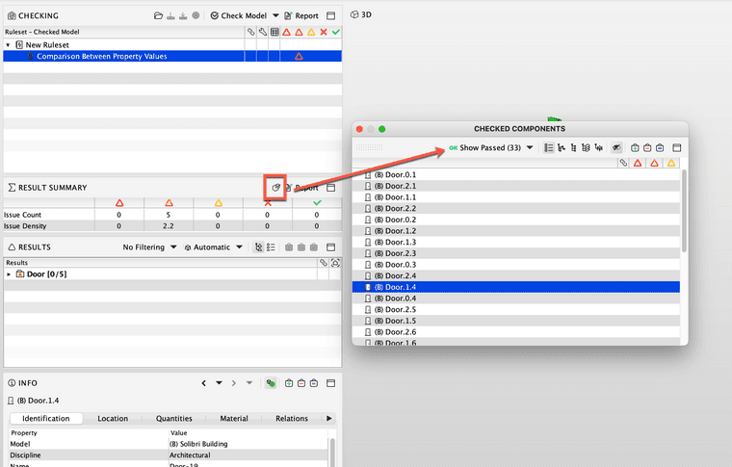This screenshot has width=732, height=467.
Task: Open the back history dropdown in the Info panel
Action: [219, 383]
